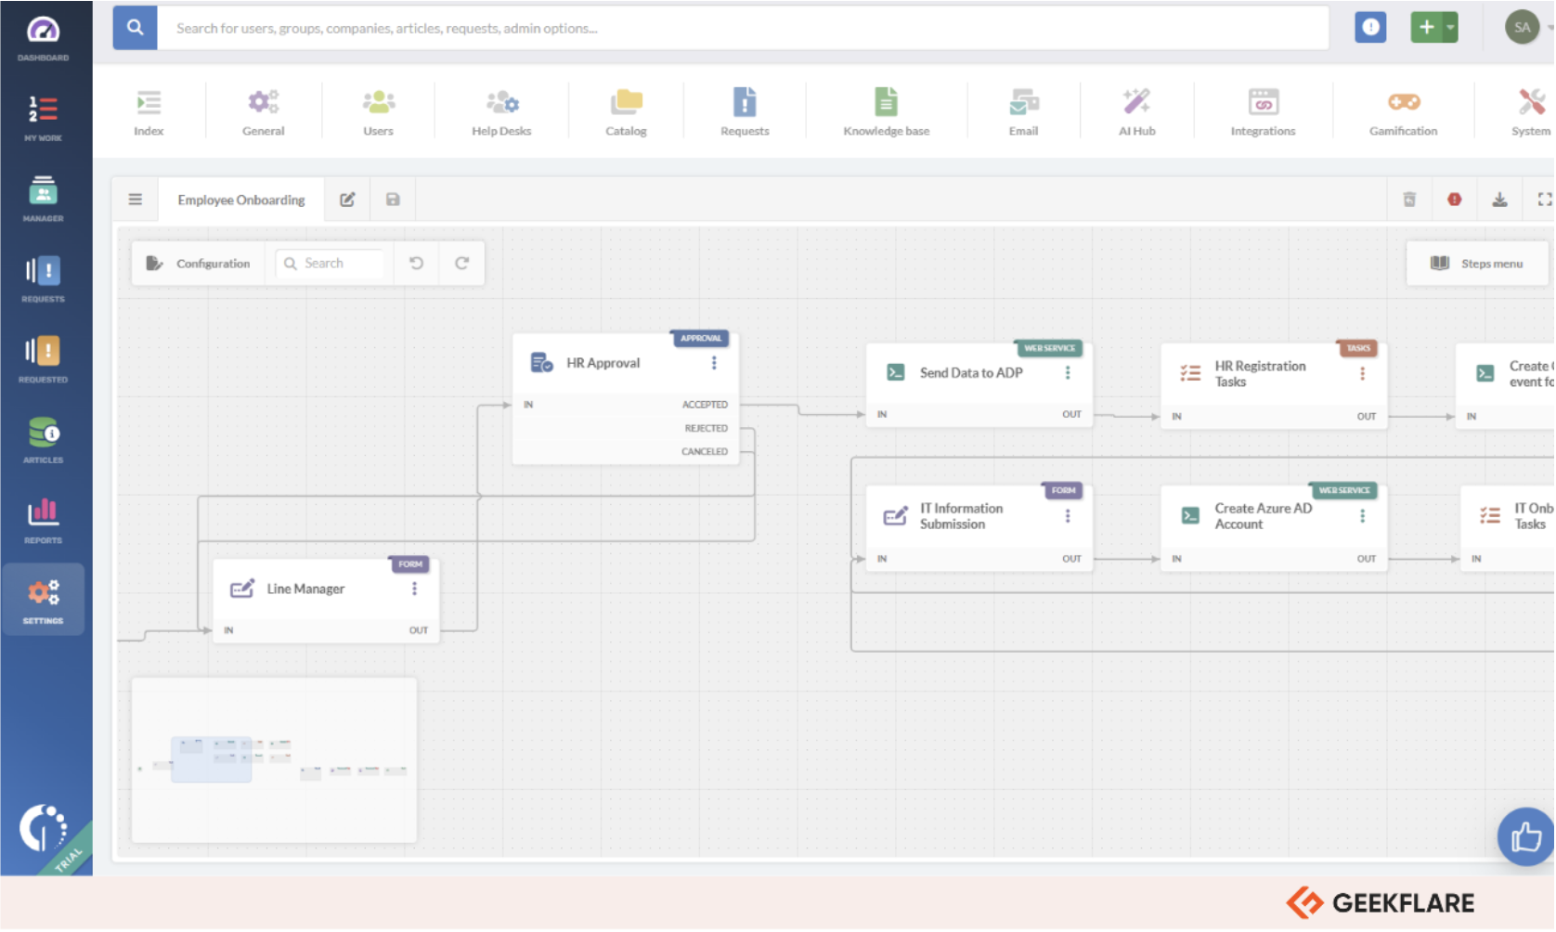This screenshot has width=1556, height=932.
Task: Open the AI Hub settings section
Action: click(x=1136, y=111)
